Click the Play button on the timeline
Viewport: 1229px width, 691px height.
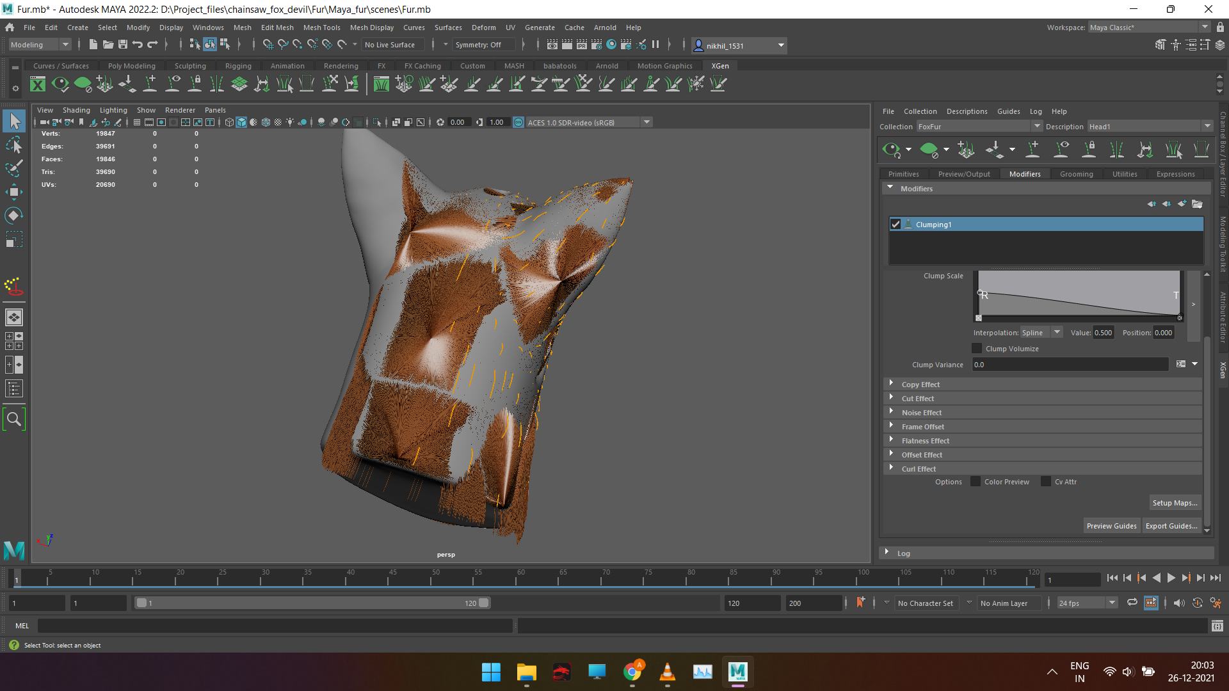pyautogui.click(x=1171, y=578)
